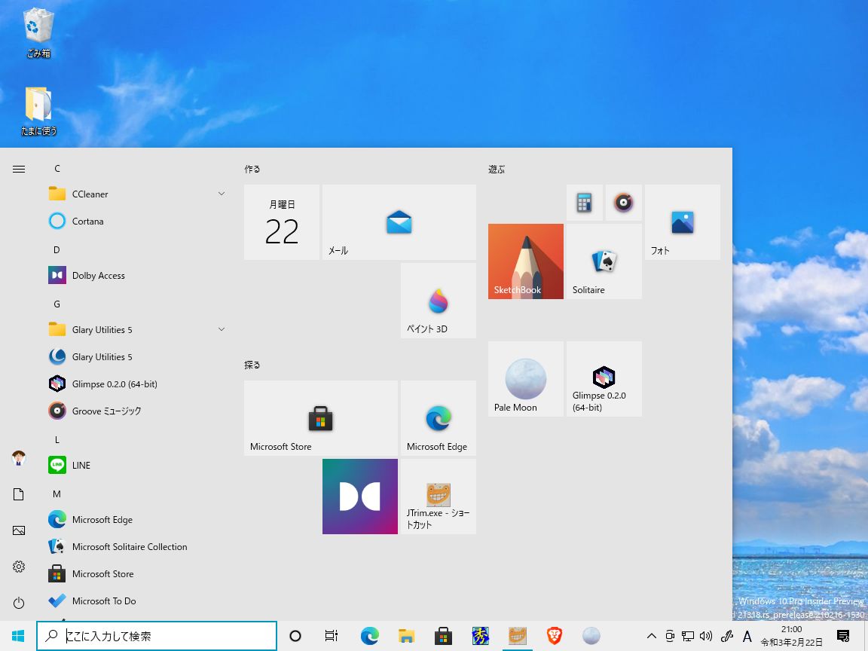
Task: Open Microsoft Solitaire Collection in app list
Action: click(x=136, y=546)
